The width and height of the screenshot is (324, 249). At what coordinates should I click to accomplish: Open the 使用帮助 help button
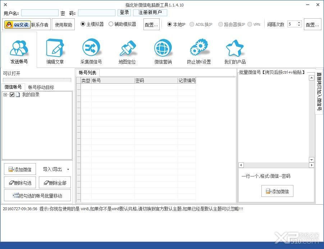tap(63, 24)
